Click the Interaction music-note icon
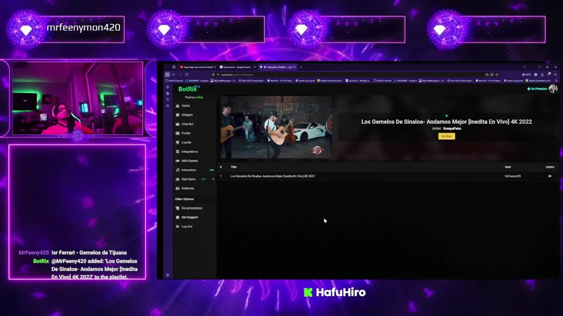Viewport: 563px width, 316px height. coord(177,170)
